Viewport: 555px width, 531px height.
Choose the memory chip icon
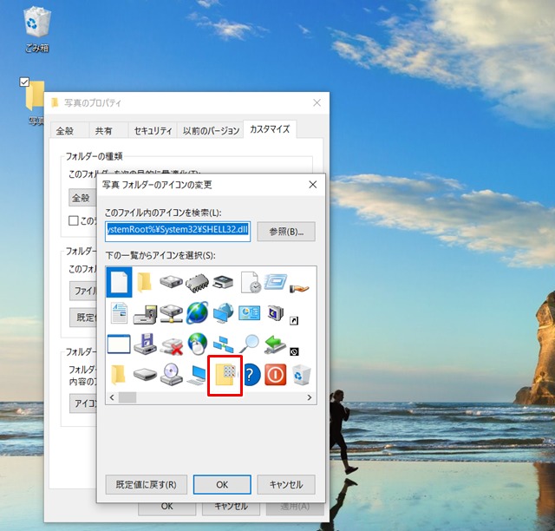click(197, 283)
